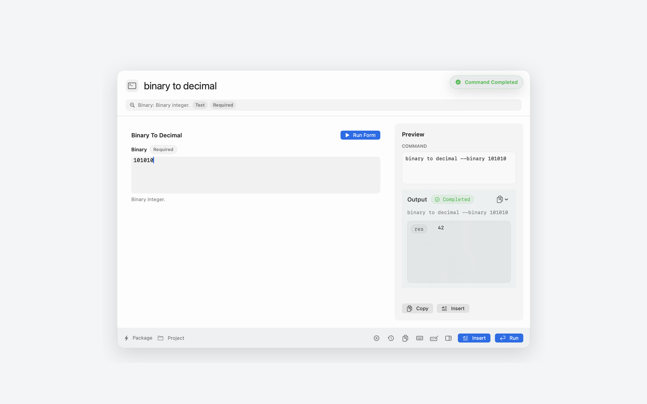Open the output copy options dropdown
647x404 pixels.
coord(502,199)
